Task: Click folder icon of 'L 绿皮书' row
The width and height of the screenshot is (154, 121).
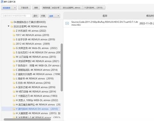Action: tap(14, 79)
